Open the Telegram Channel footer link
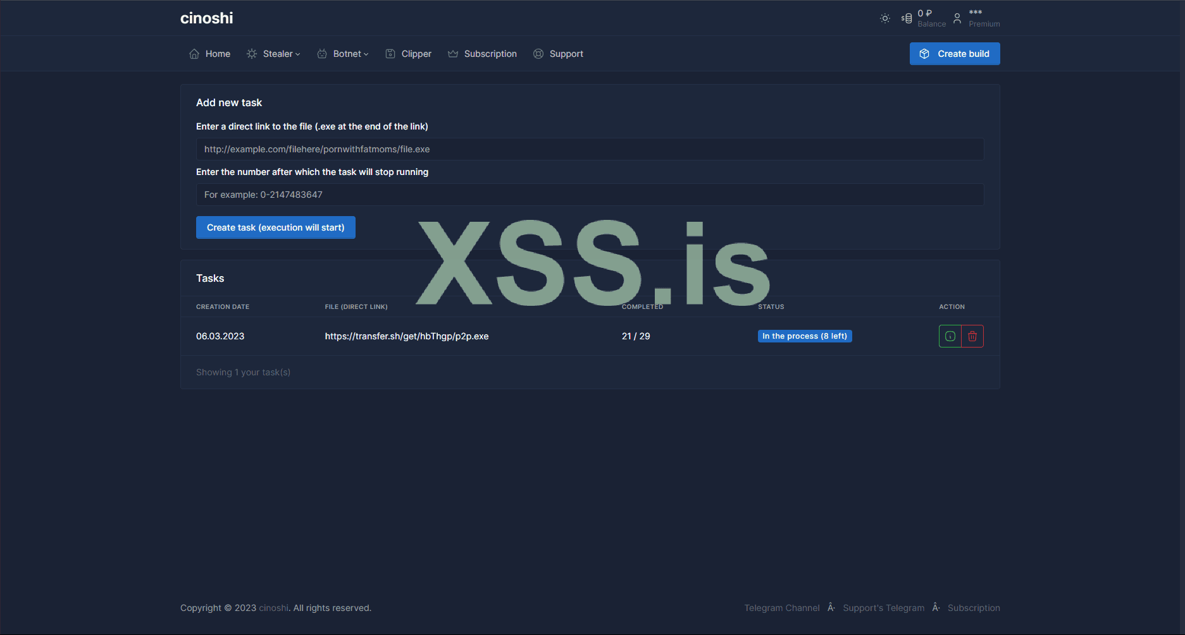Screen dimensions: 1185x635 [782, 608]
